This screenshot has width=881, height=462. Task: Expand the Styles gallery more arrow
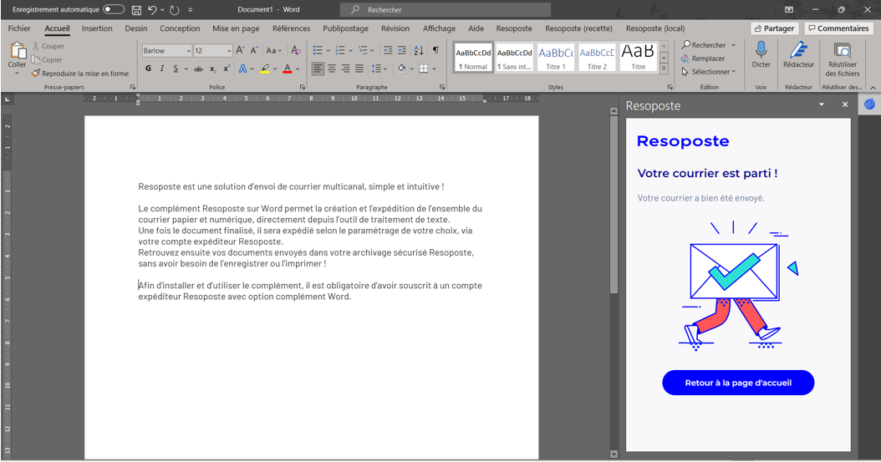[664, 69]
